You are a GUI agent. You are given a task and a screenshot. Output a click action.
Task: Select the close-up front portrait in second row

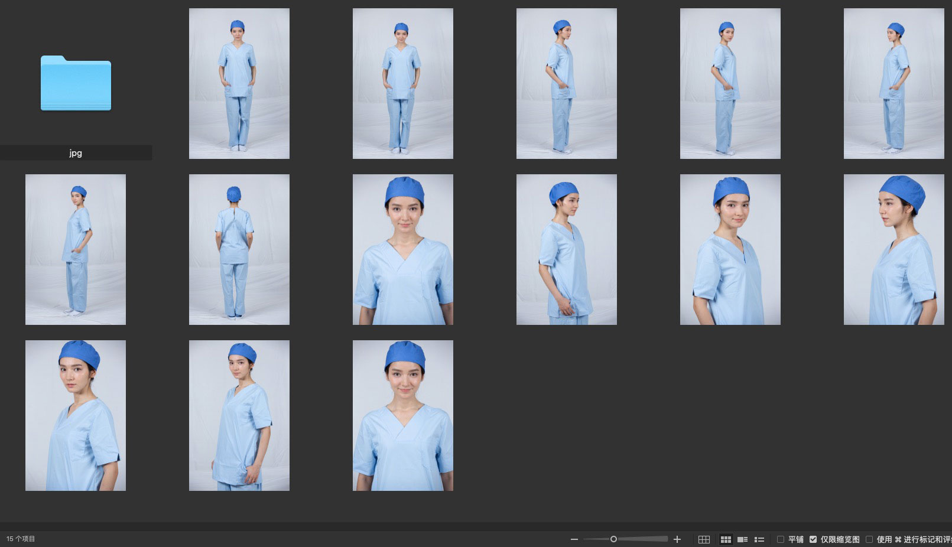pos(403,249)
